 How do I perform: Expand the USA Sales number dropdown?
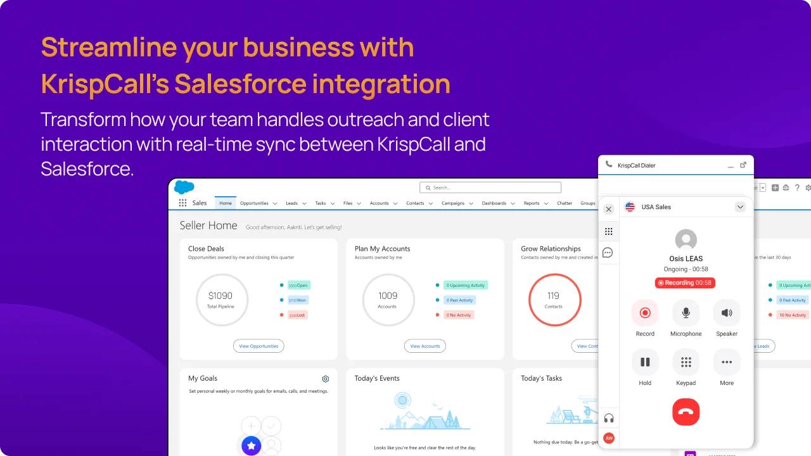(x=740, y=207)
